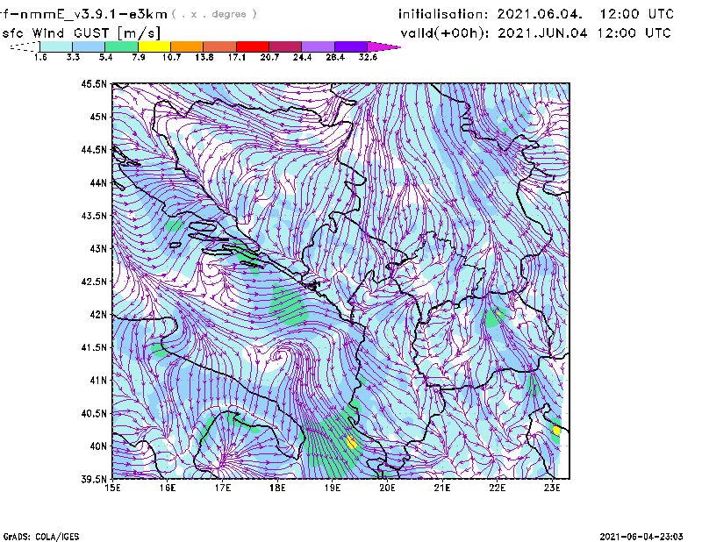
Task: Click the '40.5N' latitude label
Action: (94, 413)
